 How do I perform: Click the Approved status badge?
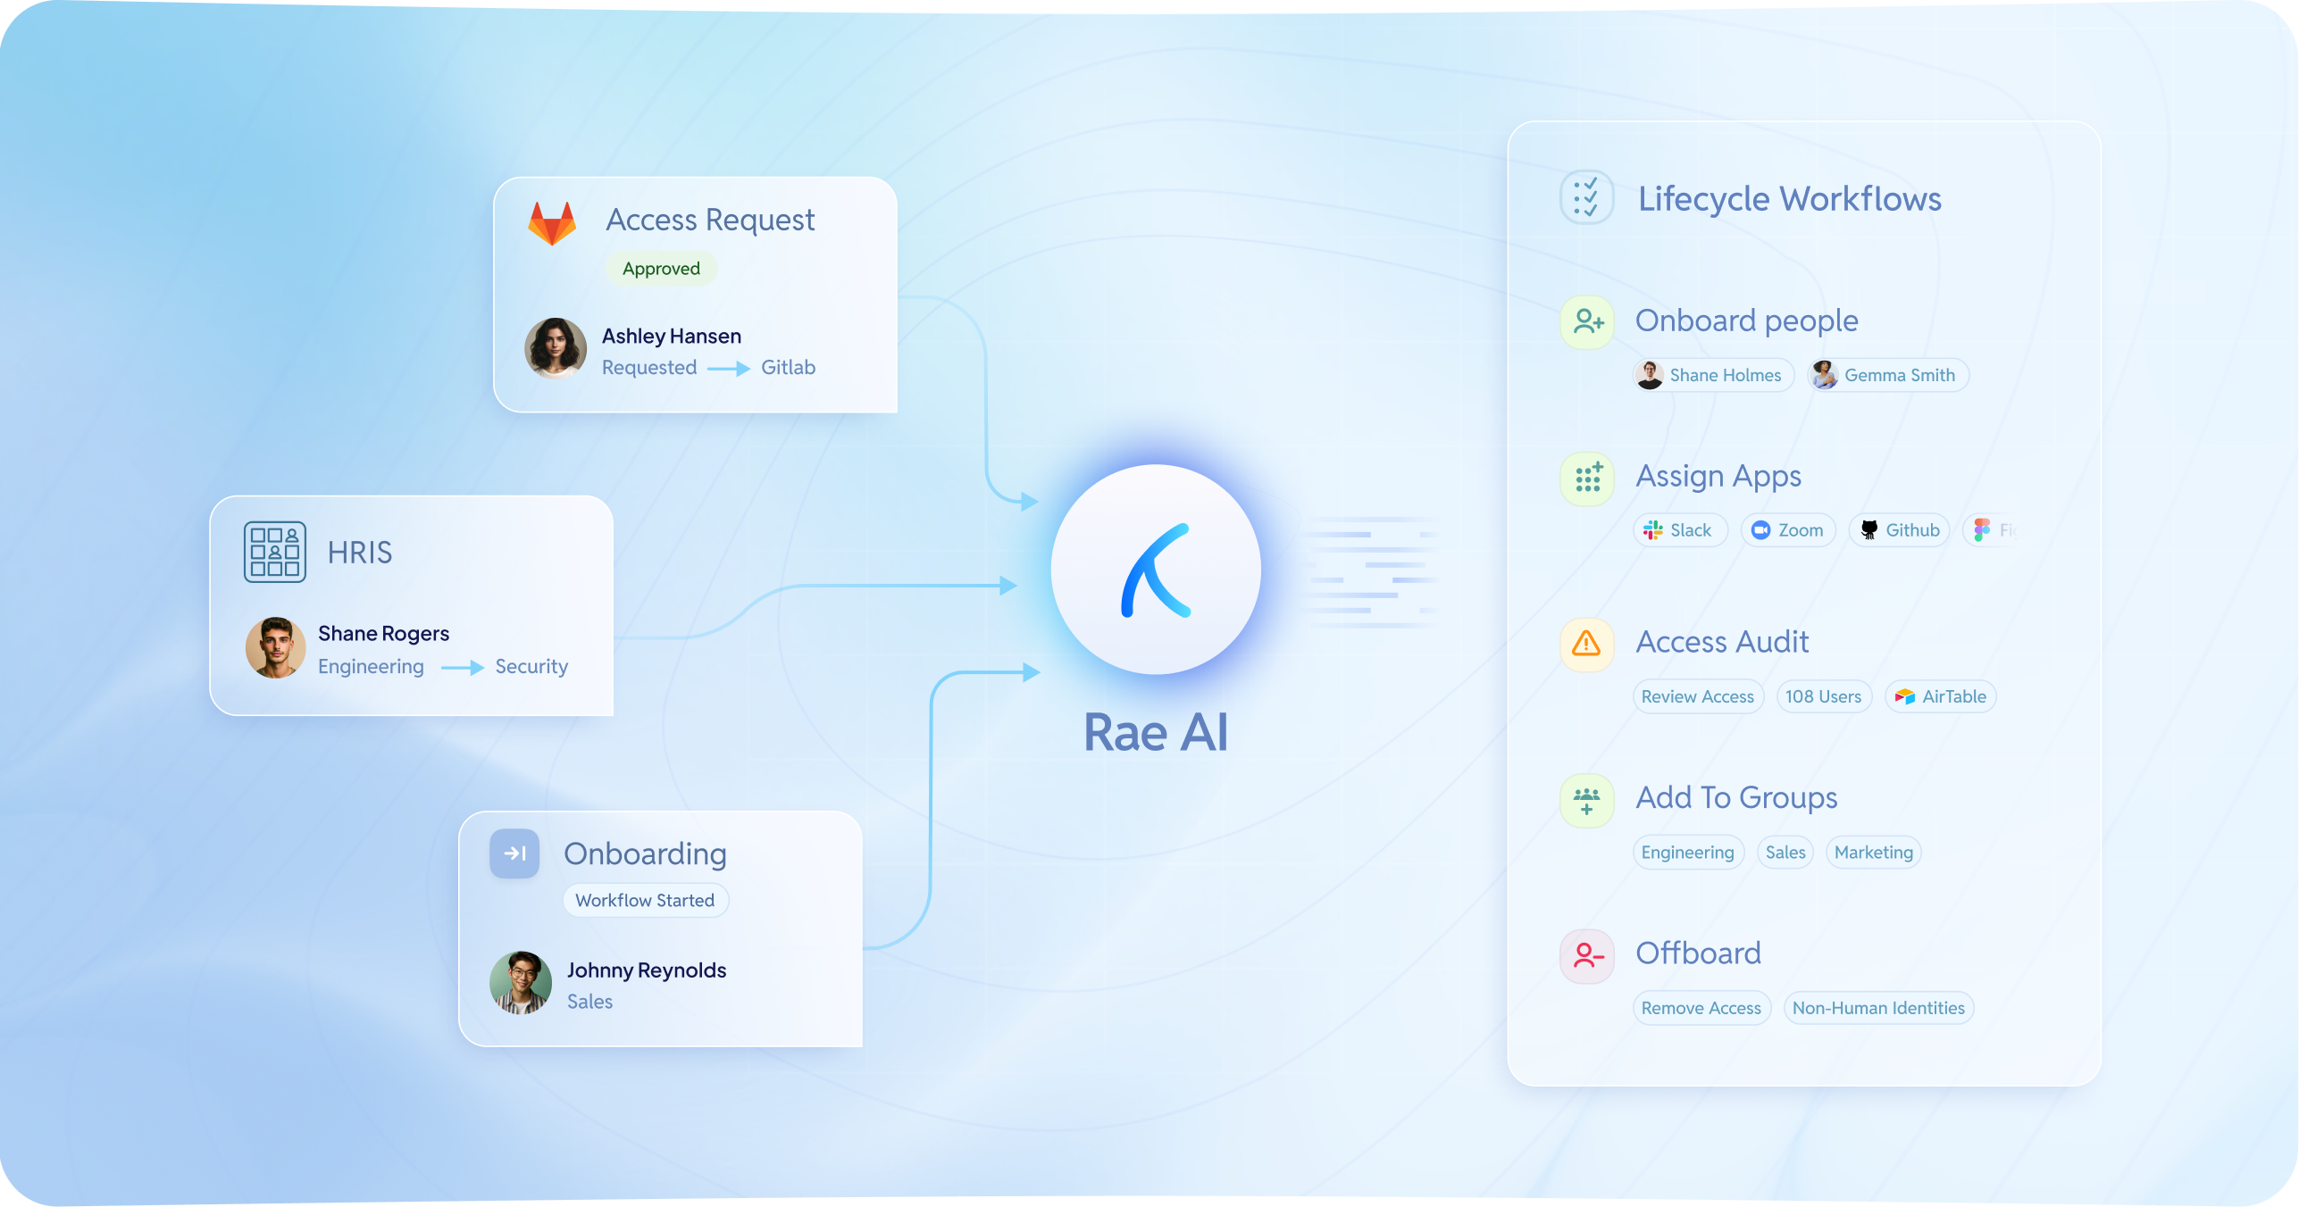661,269
